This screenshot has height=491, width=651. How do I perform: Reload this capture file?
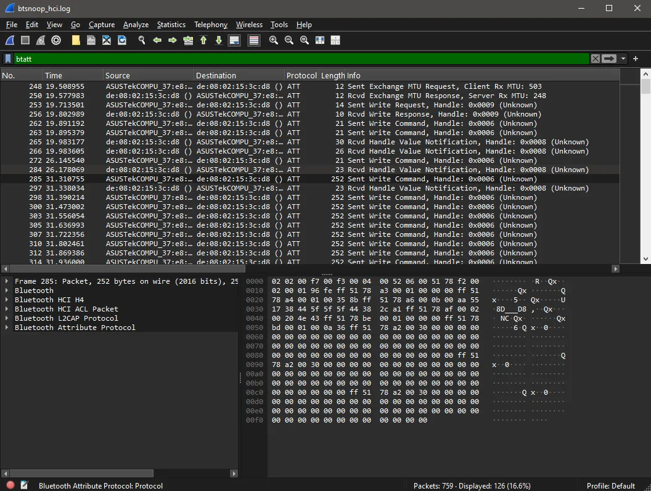point(122,40)
